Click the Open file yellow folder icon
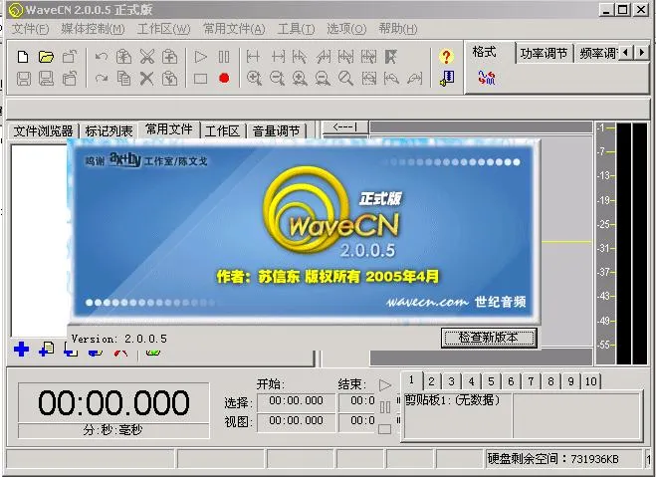The image size is (656, 477). pyautogui.click(x=46, y=57)
